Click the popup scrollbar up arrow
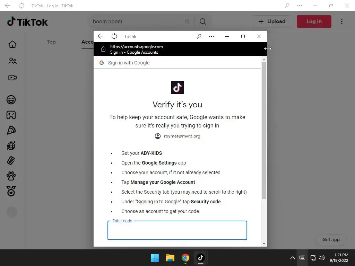355x266 pixels. pos(264,59)
